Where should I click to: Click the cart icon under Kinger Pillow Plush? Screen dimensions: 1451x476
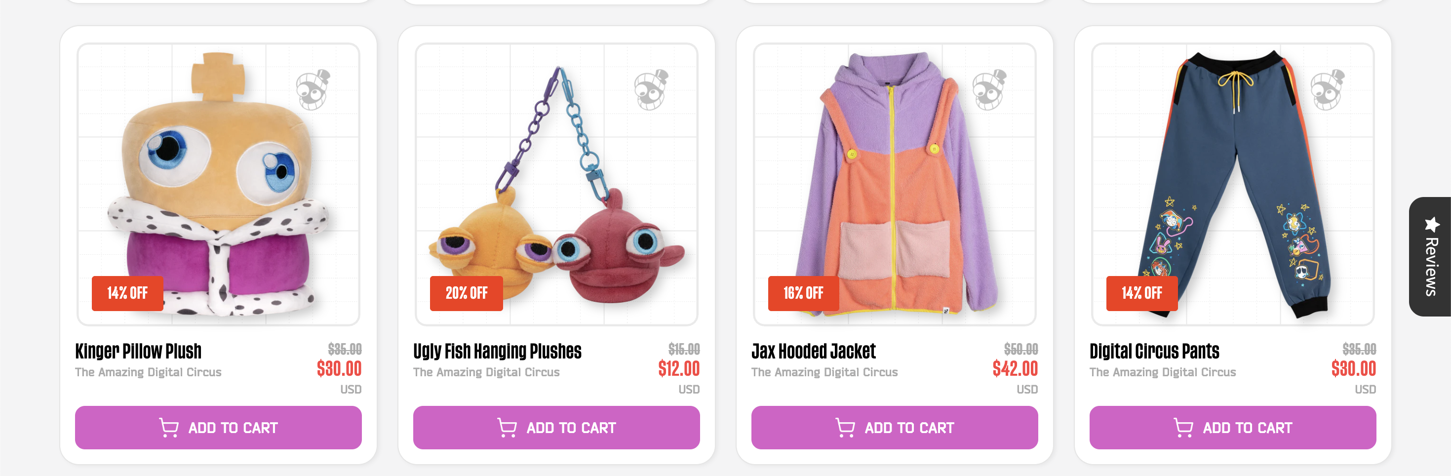[x=169, y=428]
